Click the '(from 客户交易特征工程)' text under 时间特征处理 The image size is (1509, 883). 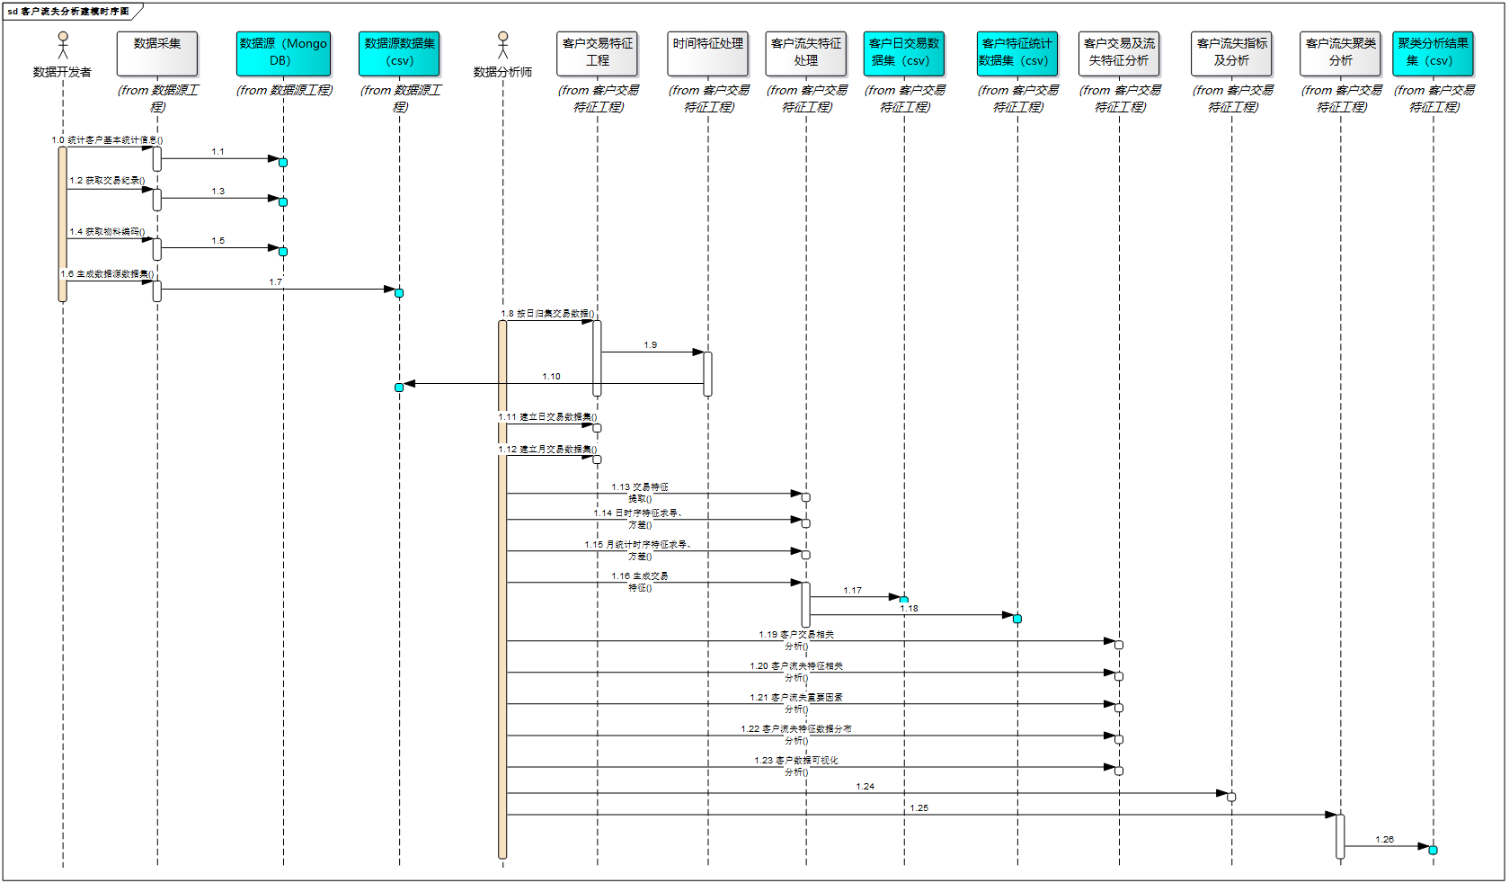(708, 98)
